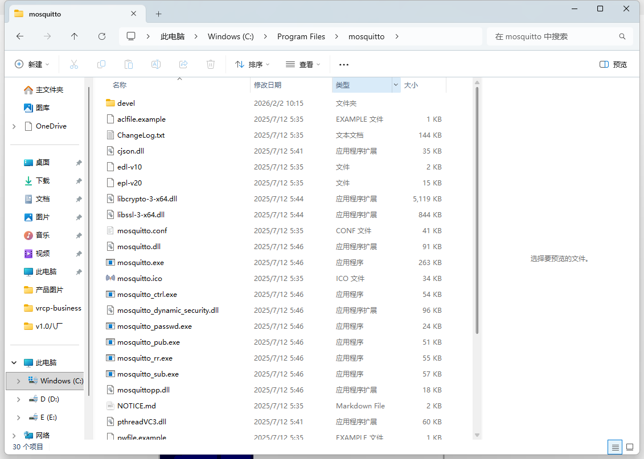Click the PC monitor icon in address bar
The width and height of the screenshot is (644, 459).
(131, 36)
